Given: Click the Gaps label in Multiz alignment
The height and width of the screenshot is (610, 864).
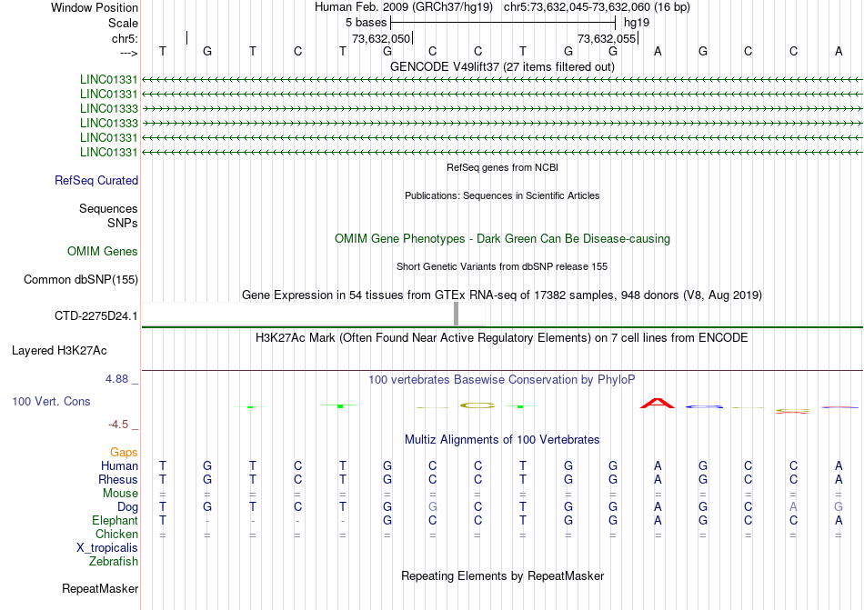Looking at the screenshot, I should 124,452.
